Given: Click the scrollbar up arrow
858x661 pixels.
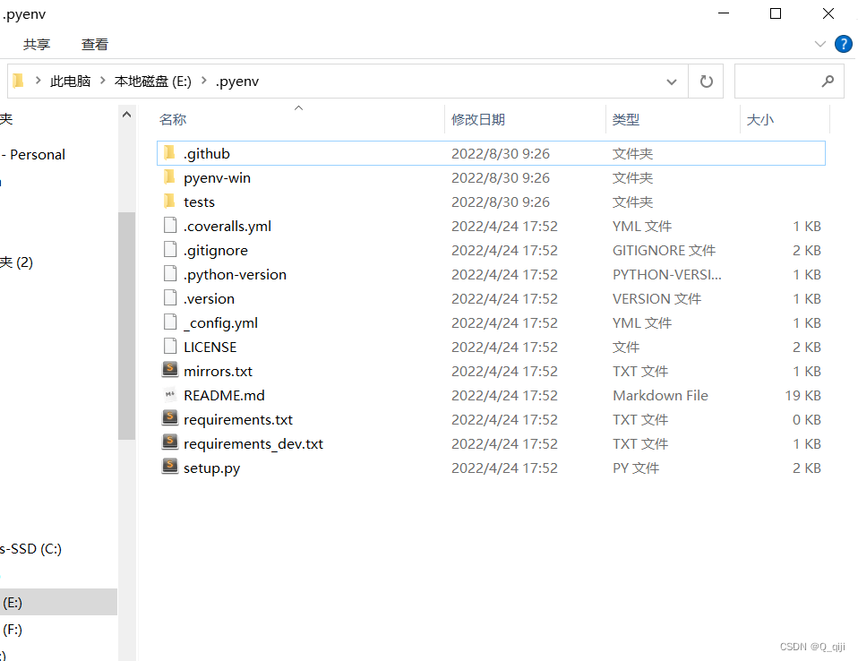Looking at the screenshot, I should click(126, 114).
